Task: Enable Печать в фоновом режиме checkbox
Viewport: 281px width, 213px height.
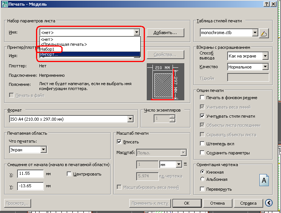Action: 202,98
